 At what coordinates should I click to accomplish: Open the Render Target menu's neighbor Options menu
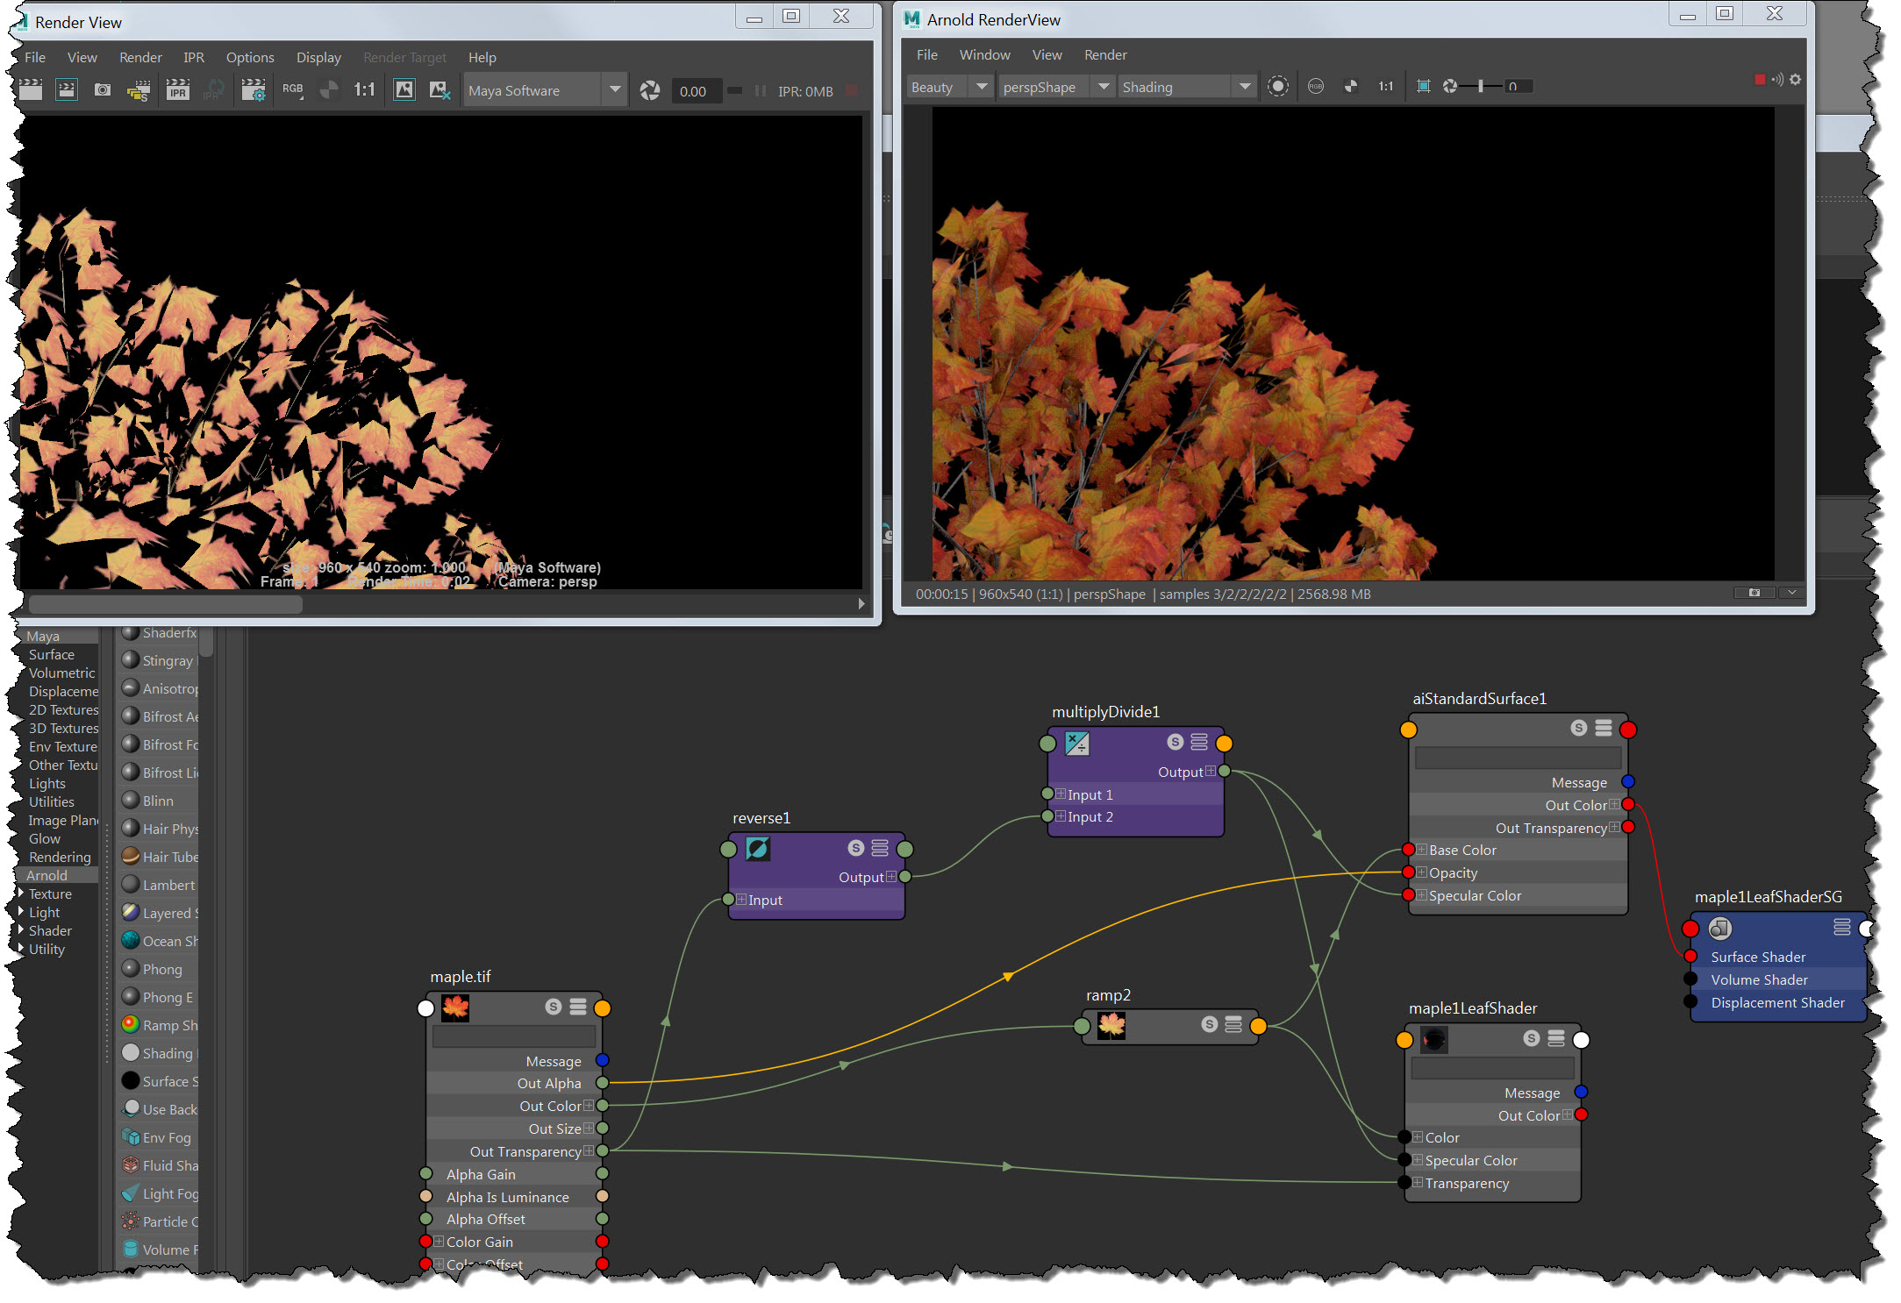click(250, 58)
